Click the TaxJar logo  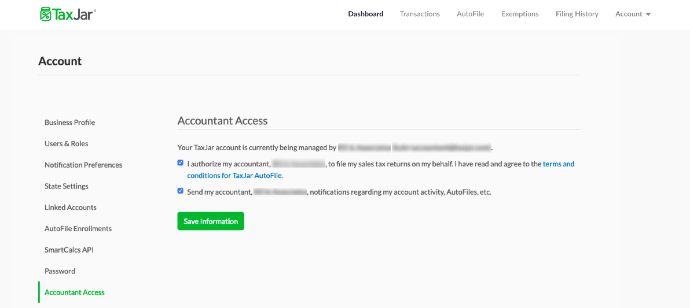click(x=68, y=14)
